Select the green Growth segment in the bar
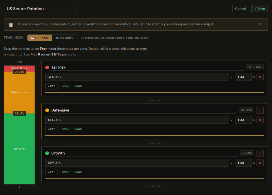The image size is (272, 195). coord(19,149)
